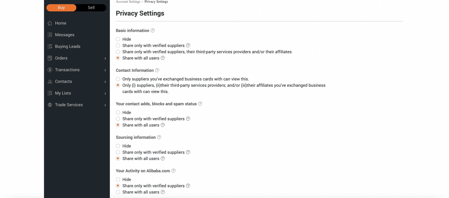Open the help icon beside Basic information

(x=153, y=31)
